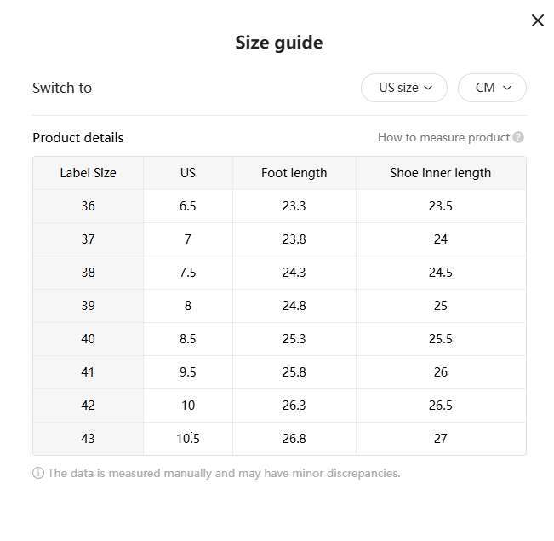This screenshot has width=554, height=541.
Task: Select the label size 37 cell
Action: click(88, 239)
